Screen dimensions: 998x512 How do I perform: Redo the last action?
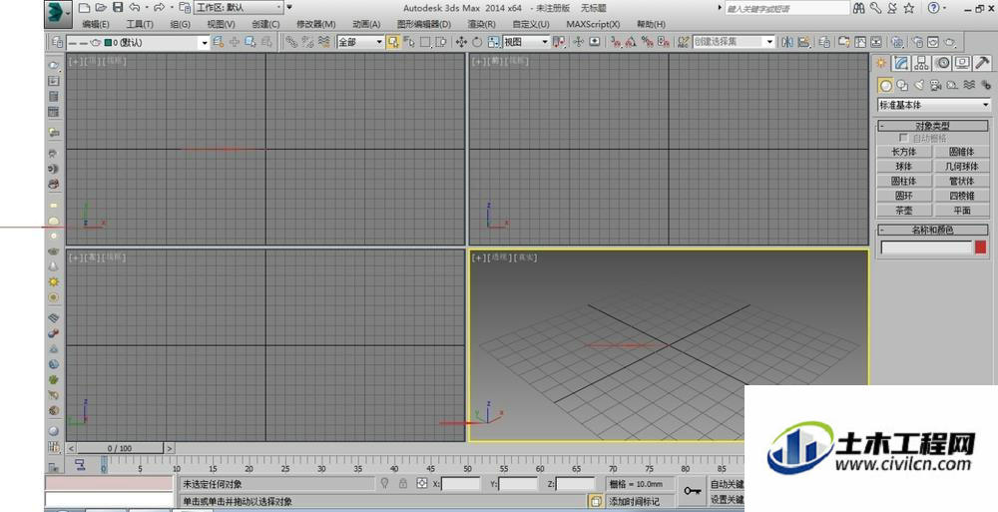pyautogui.click(x=159, y=8)
